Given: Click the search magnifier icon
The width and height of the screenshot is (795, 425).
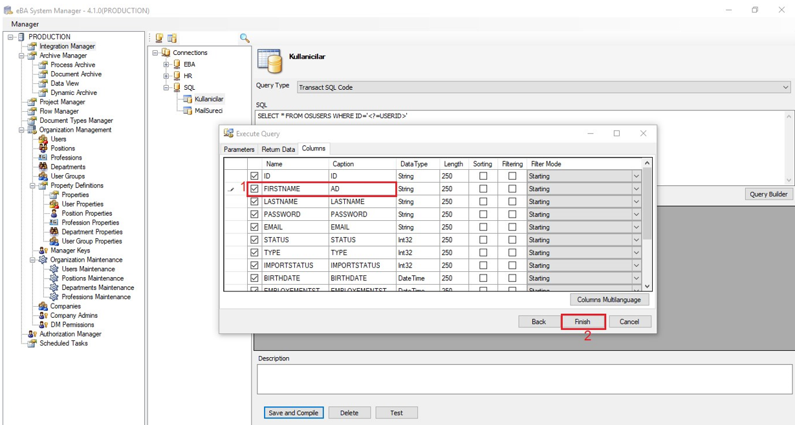Looking at the screenshot, I should 245,38.
